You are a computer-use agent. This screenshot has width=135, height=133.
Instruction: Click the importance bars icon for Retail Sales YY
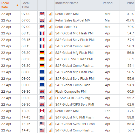click(51, 27)
